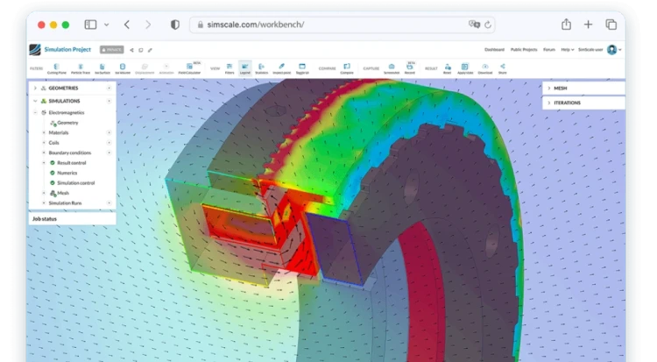657x362 pixels.
Task: Open Numerics settings
Action: tap(67, 173)
